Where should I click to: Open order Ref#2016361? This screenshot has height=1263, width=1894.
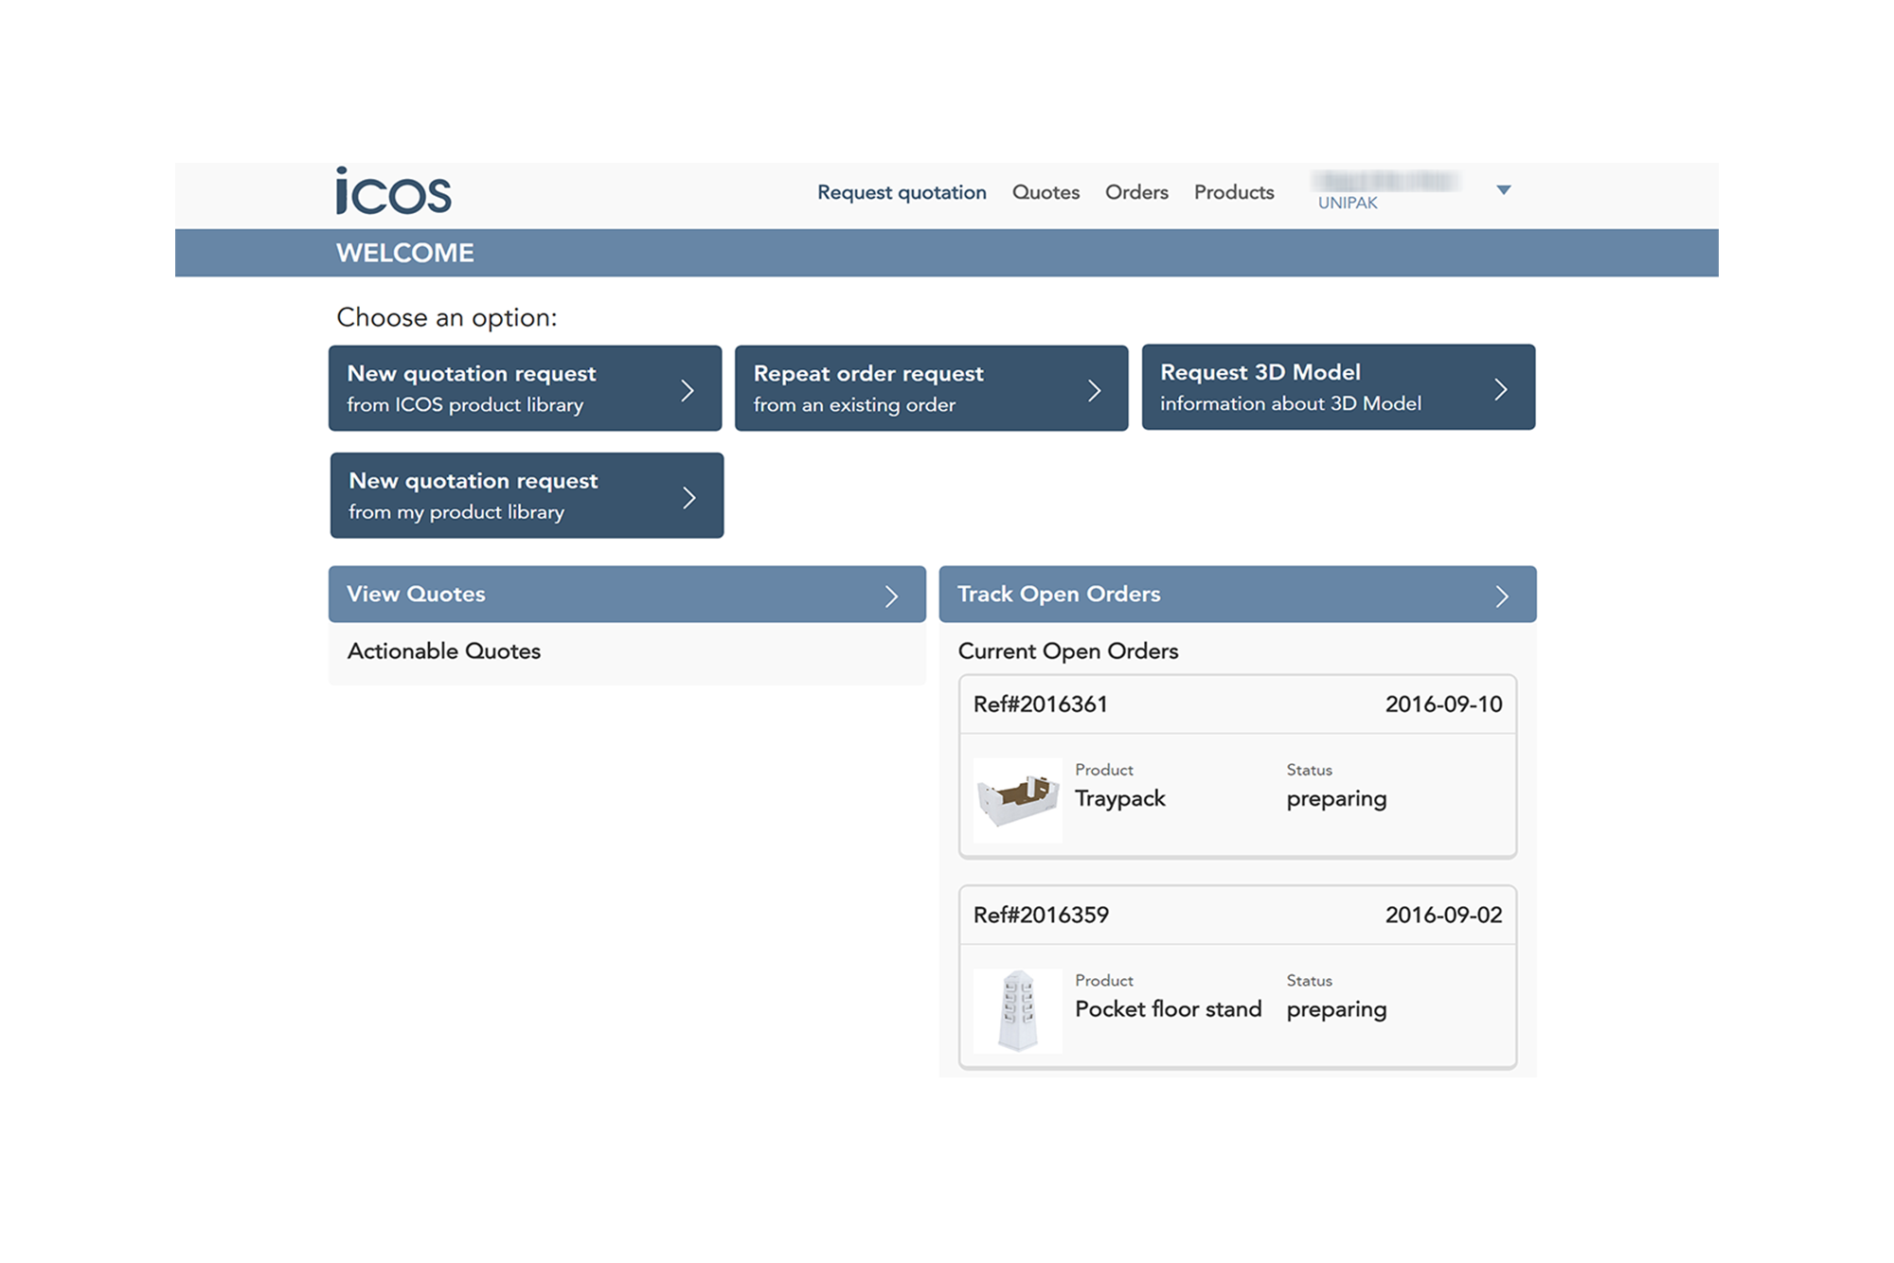(1040, 704)
